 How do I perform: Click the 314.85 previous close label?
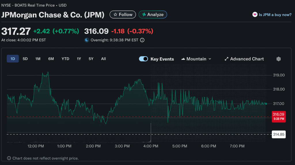[279, 134]
